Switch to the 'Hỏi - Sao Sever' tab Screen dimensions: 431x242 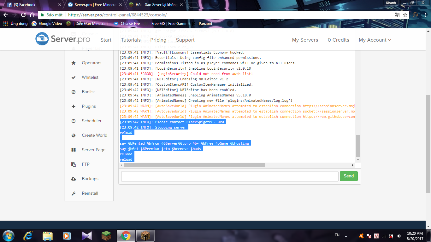pos(156,5)
